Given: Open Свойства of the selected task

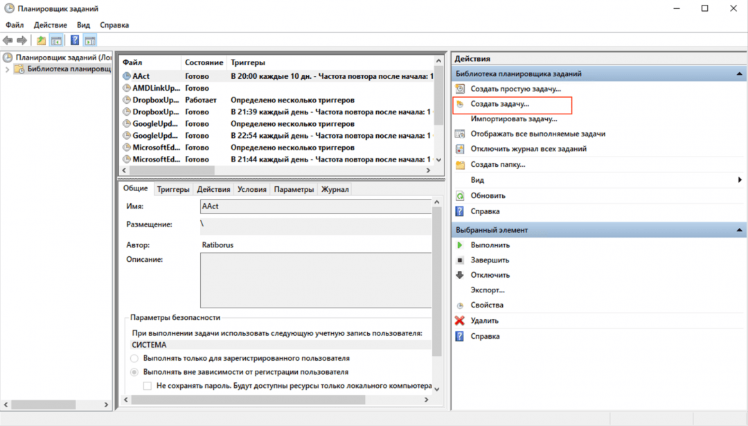Looking at the screenshot, I should (486, 305).
